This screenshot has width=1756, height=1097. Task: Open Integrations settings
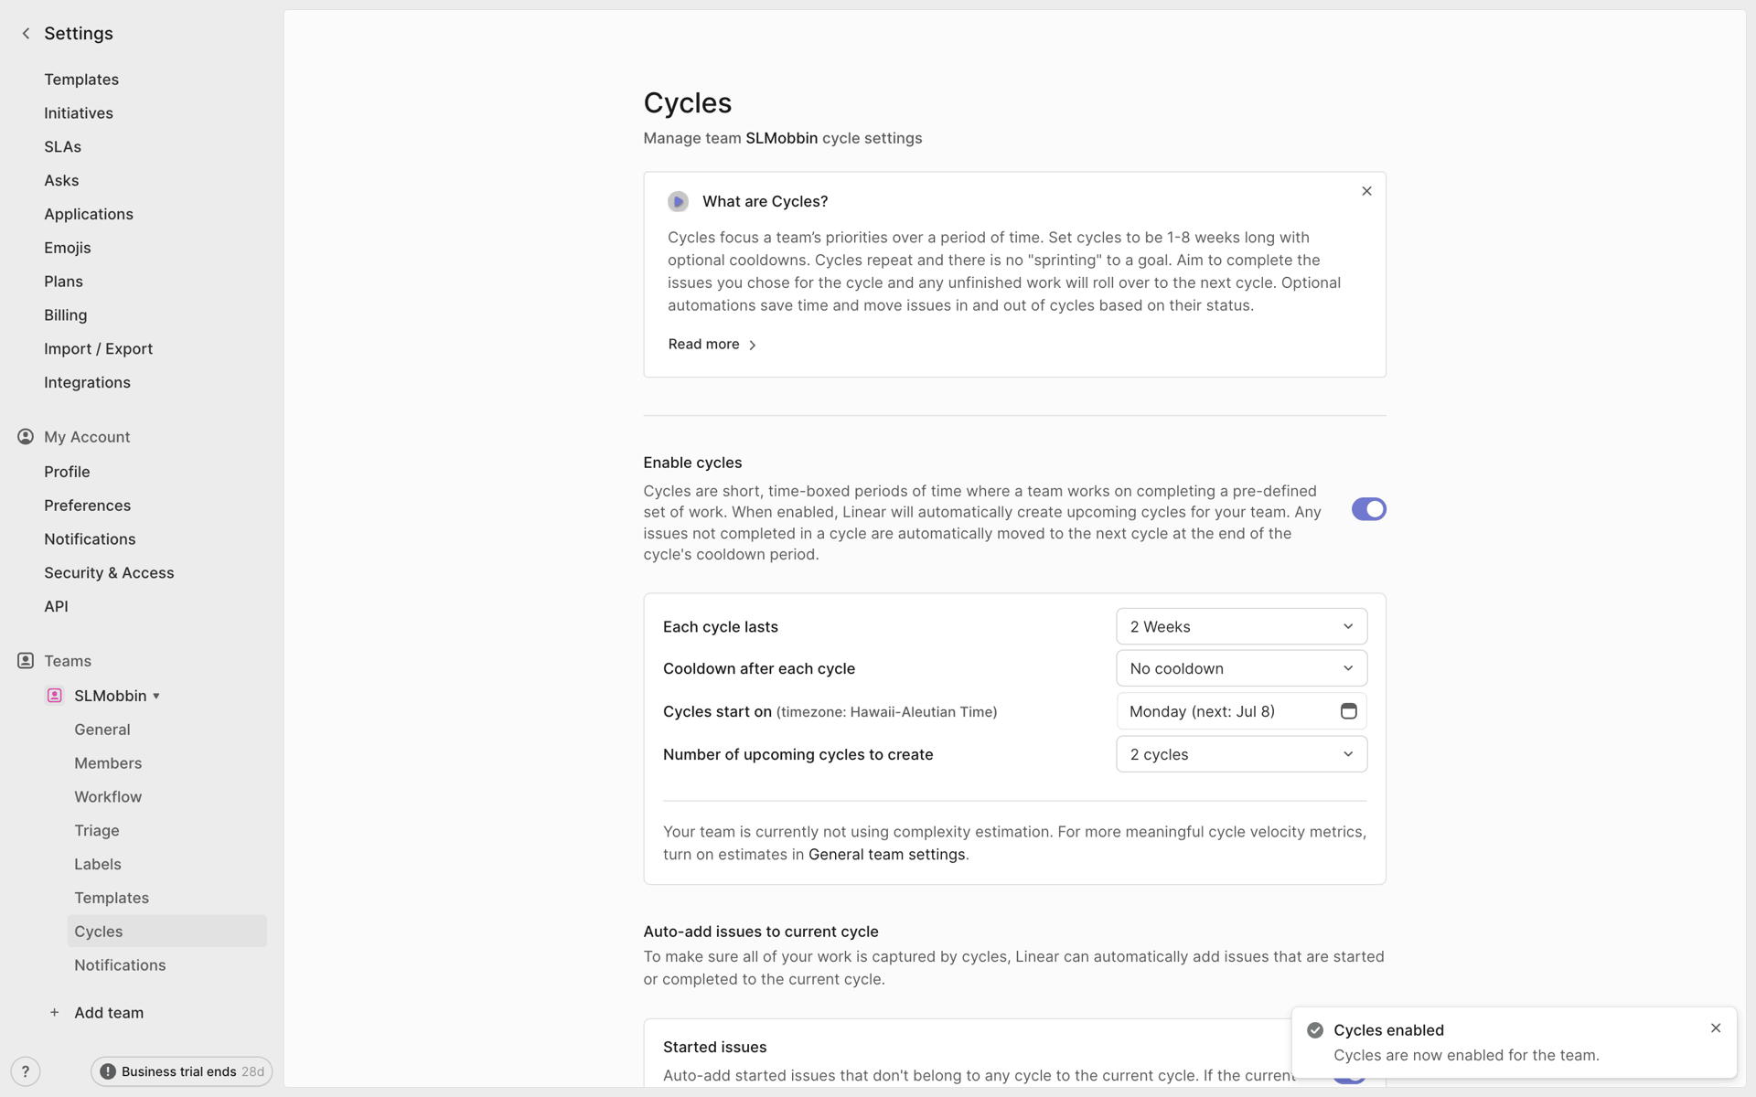tap(87, 383)
